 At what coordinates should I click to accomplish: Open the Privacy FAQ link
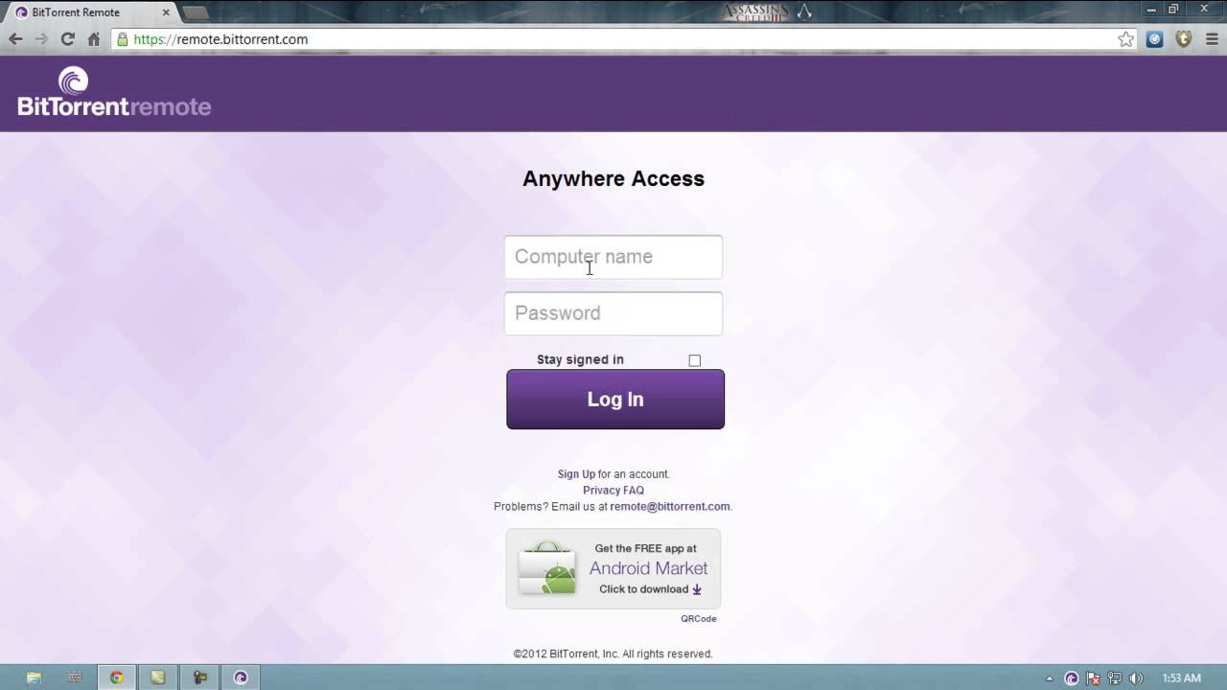click(613, 491)
